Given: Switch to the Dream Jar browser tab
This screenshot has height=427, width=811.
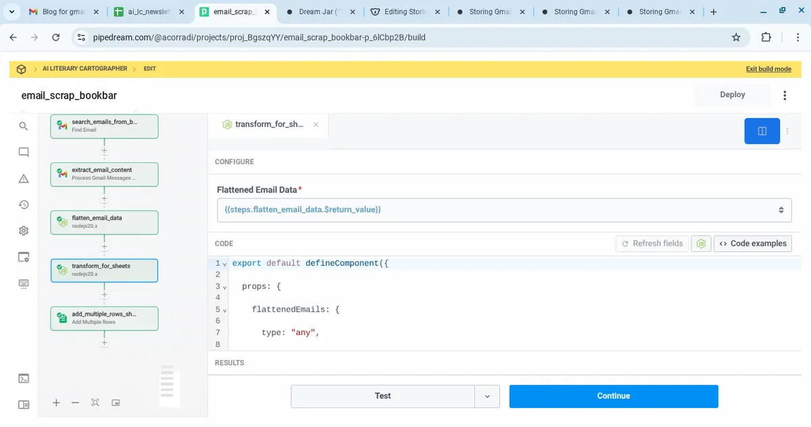Looking at the screenshot, I should pyautogui.click(x=321, y=12).
